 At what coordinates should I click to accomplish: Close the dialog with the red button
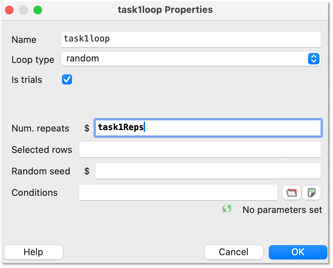(9, 10)
